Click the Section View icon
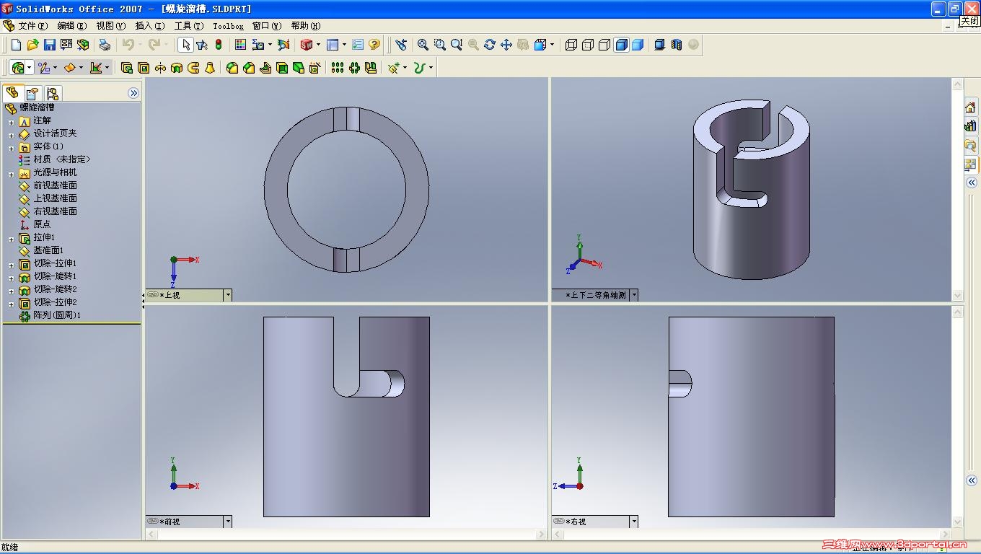This screenshot has width=981, height=554. (x=677, y=45)
